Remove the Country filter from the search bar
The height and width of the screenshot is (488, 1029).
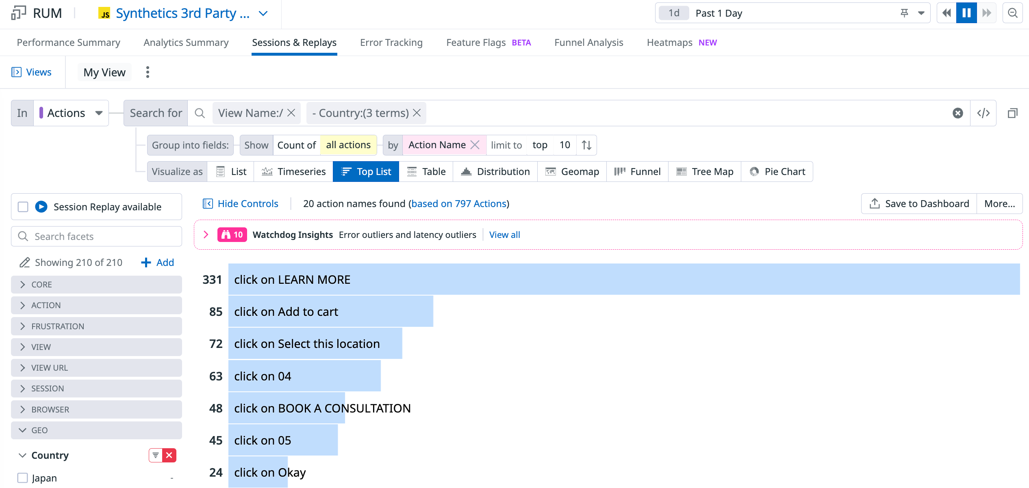point(417,113)
